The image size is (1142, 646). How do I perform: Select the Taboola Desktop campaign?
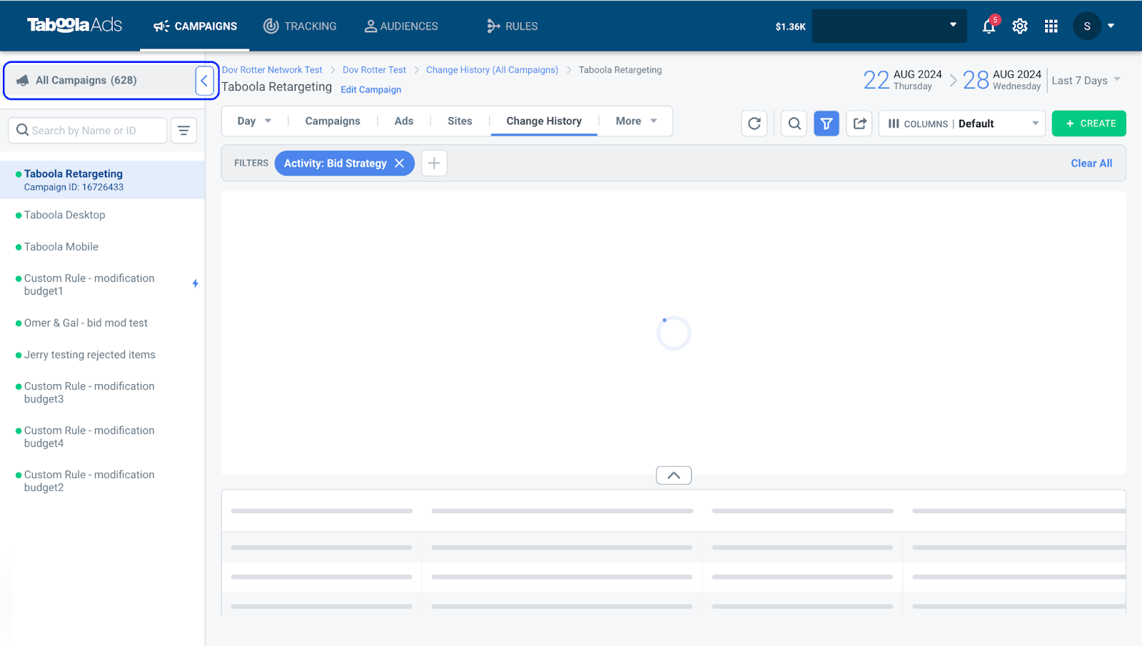(65, 215)
